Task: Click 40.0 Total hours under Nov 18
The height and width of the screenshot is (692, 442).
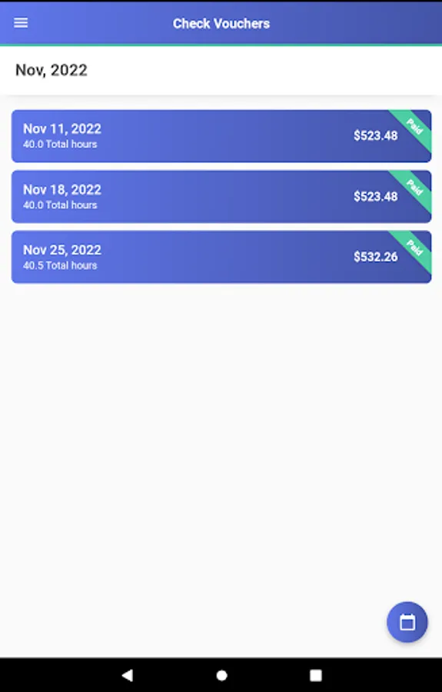Action: (x=60, y=205)
